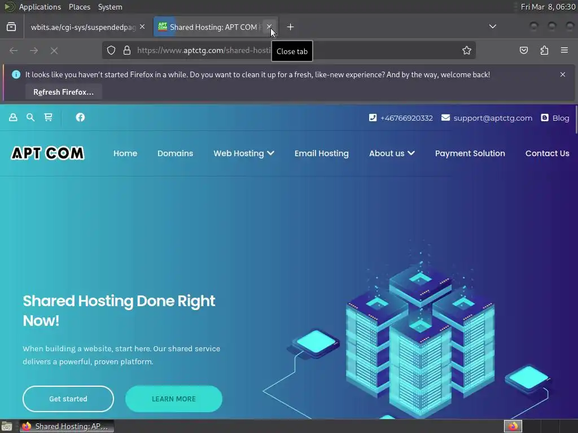Click the phone icon beside number
Screen dimensions: 578x433
373,117
